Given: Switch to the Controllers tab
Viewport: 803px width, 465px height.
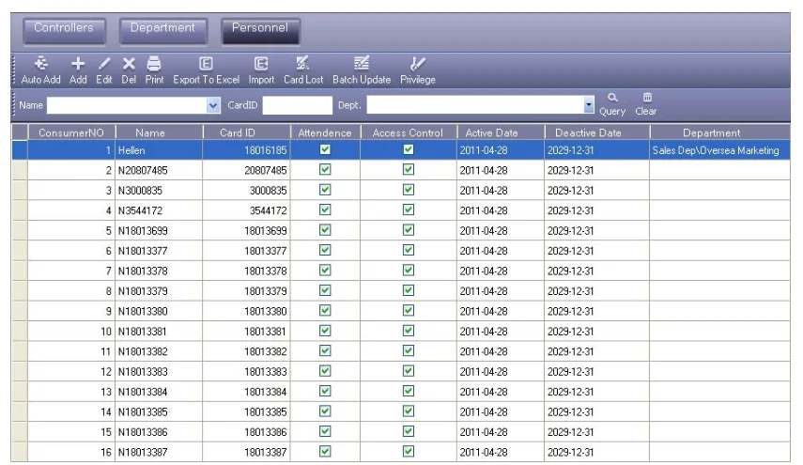Looking at the screenshot, I should point(64,30).
